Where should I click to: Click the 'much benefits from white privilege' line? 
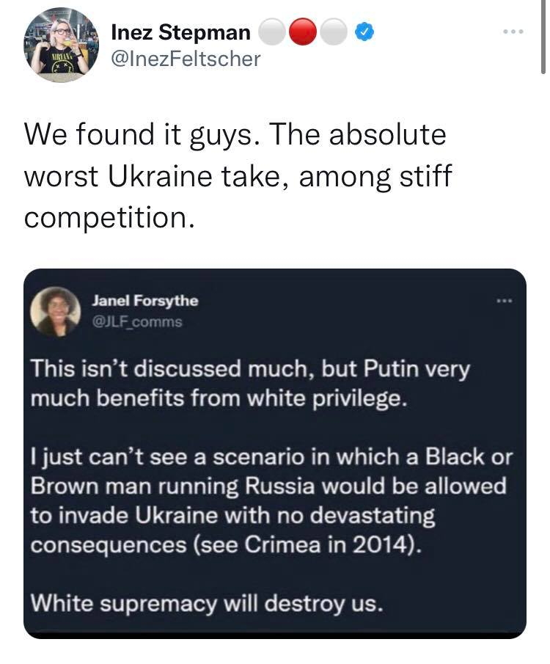point(218,399)
